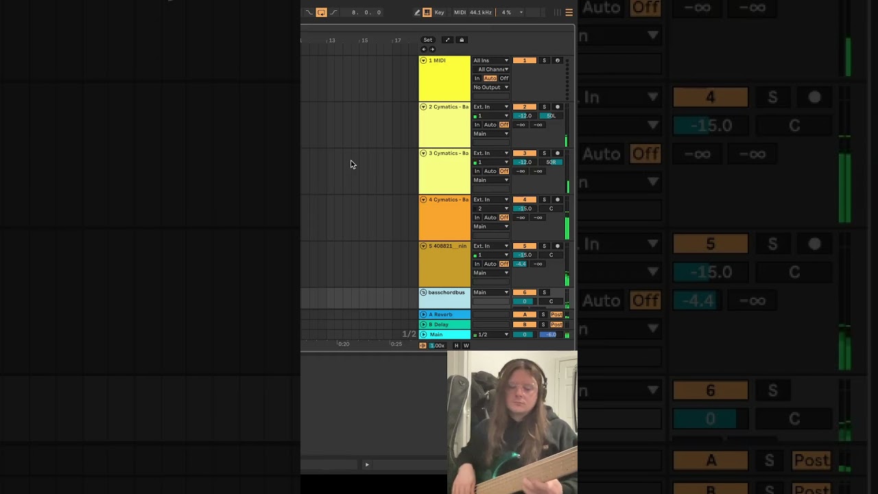Open the All Channels dropdown
The width and height of the screenshot is (878, 494).
(x=491, y=69)
